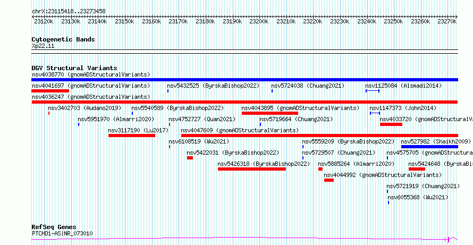Click the RefSeq Genes track title
The width and height of the screenshot is (473, 245).
pyautogui.click(x=54, y=227)
